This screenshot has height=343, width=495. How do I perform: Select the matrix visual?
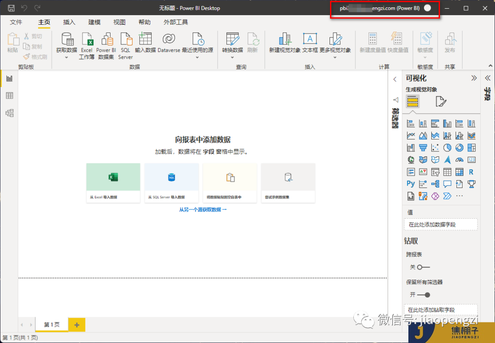(460, 172)
